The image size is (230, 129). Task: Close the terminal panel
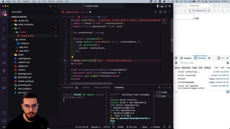[170, 87]
